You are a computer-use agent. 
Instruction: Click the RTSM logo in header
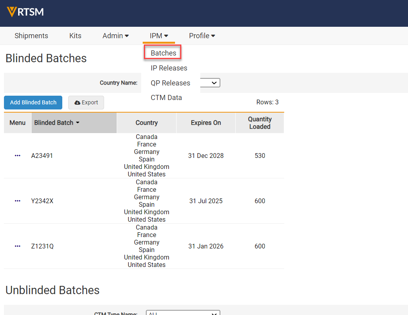tap(25, 12)
